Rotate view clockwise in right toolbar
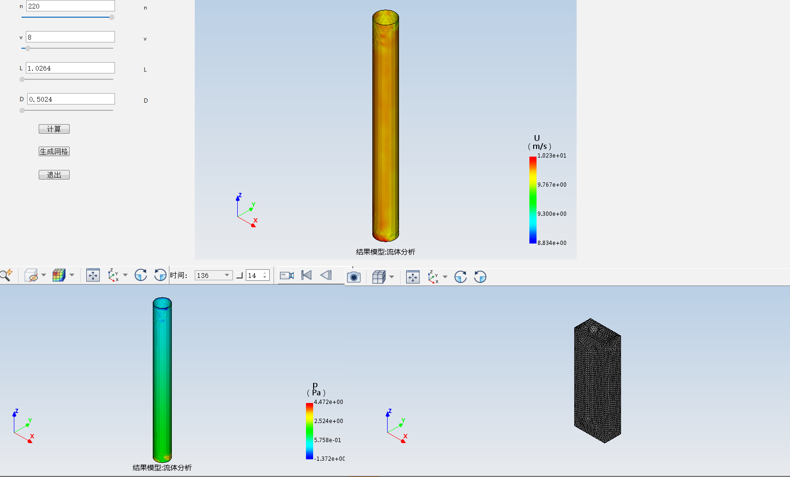The width and height of the screenshot is (790, 477). [460, 277]
